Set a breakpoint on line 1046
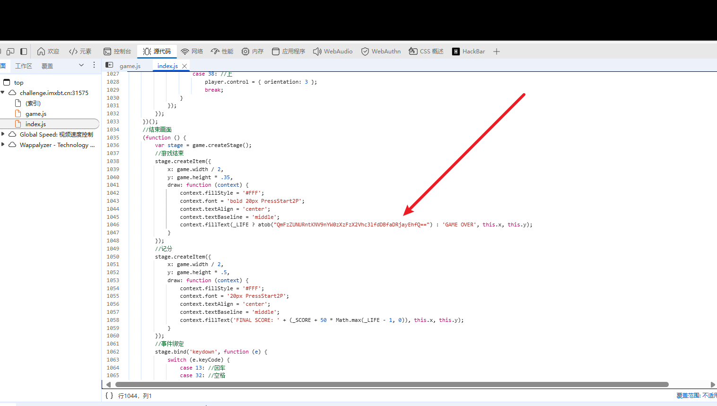Viewport: 717px width, 406px height. point(113,225)
